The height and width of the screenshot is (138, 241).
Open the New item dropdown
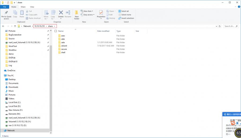coord(87,11)
